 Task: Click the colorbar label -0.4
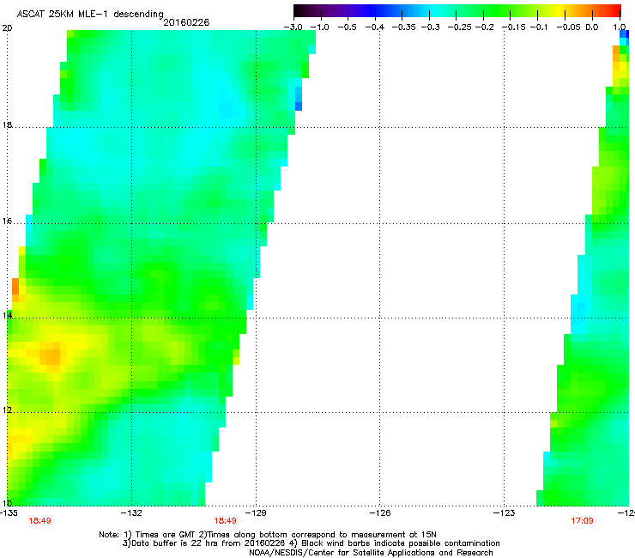click(x=375, y=27)
